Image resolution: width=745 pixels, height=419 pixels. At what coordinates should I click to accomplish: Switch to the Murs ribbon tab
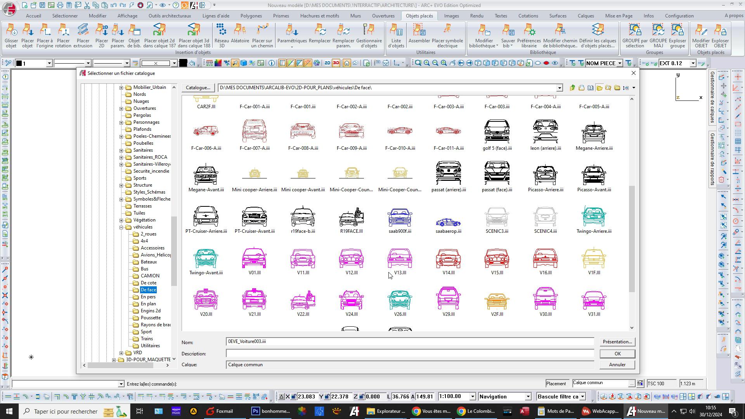click(x=355, y=16)
